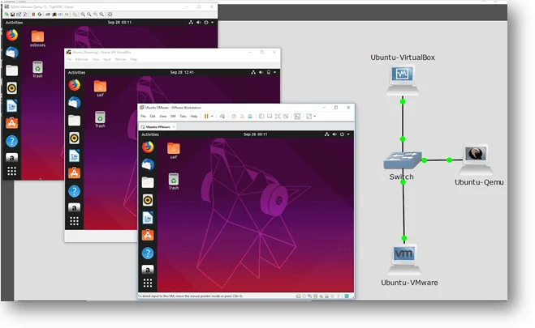Open Firefox in the VirtualBox Ubuntu dock

(x=74, y=85)
